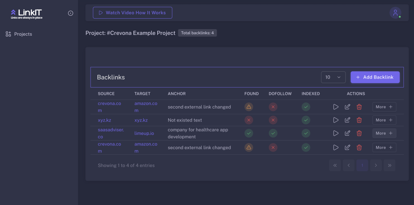
Task: Click Indexed checkmark in last crevona.com row
Action: point(306,147)
